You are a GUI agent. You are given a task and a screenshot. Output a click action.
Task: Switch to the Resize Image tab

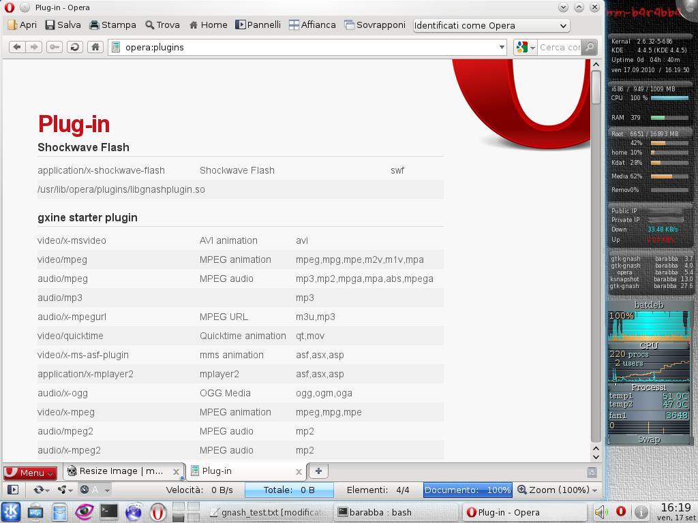(x=121, y=471)
